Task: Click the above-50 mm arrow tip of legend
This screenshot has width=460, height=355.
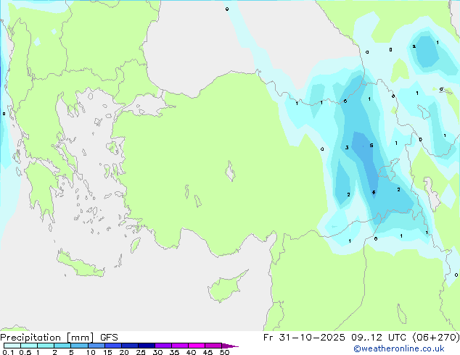Action: click(230, 346)
